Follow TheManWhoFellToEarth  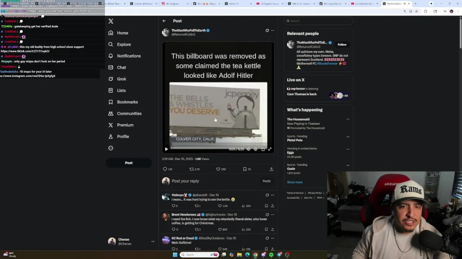pyautogui.click(x=342, y=45)
